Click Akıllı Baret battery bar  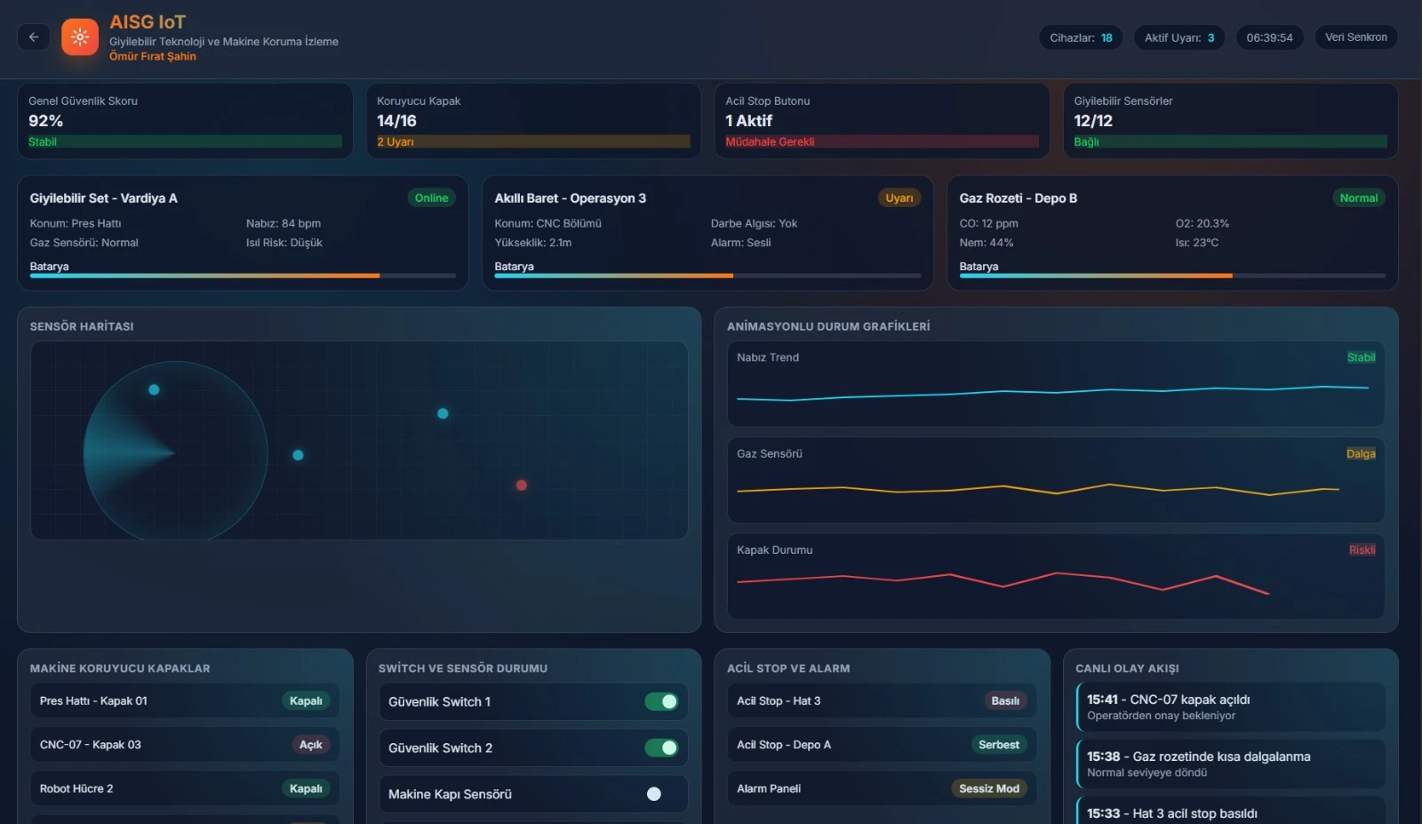(x=707, y=276)
